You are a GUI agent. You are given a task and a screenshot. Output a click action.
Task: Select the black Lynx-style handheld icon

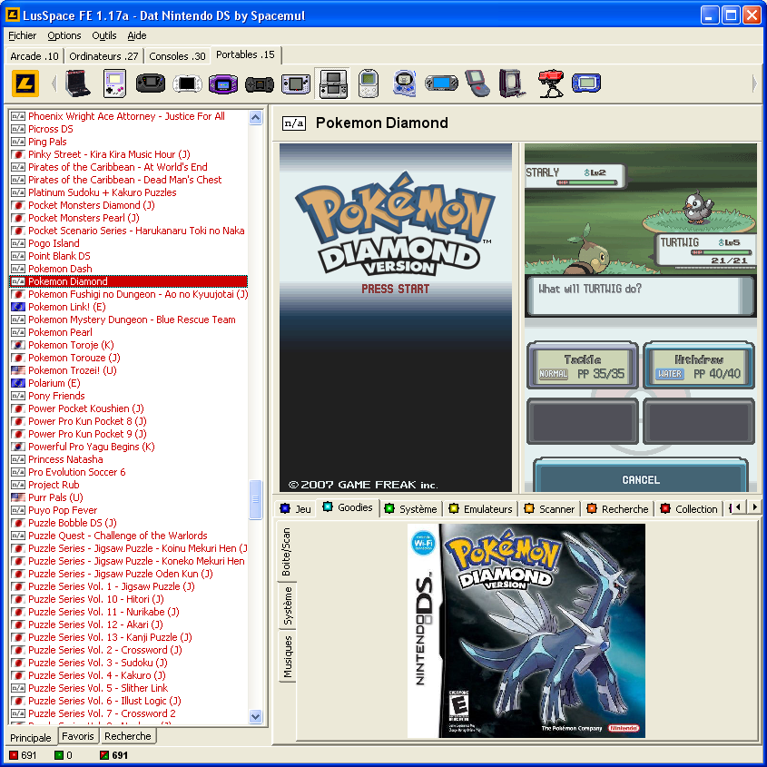(260, 84)
